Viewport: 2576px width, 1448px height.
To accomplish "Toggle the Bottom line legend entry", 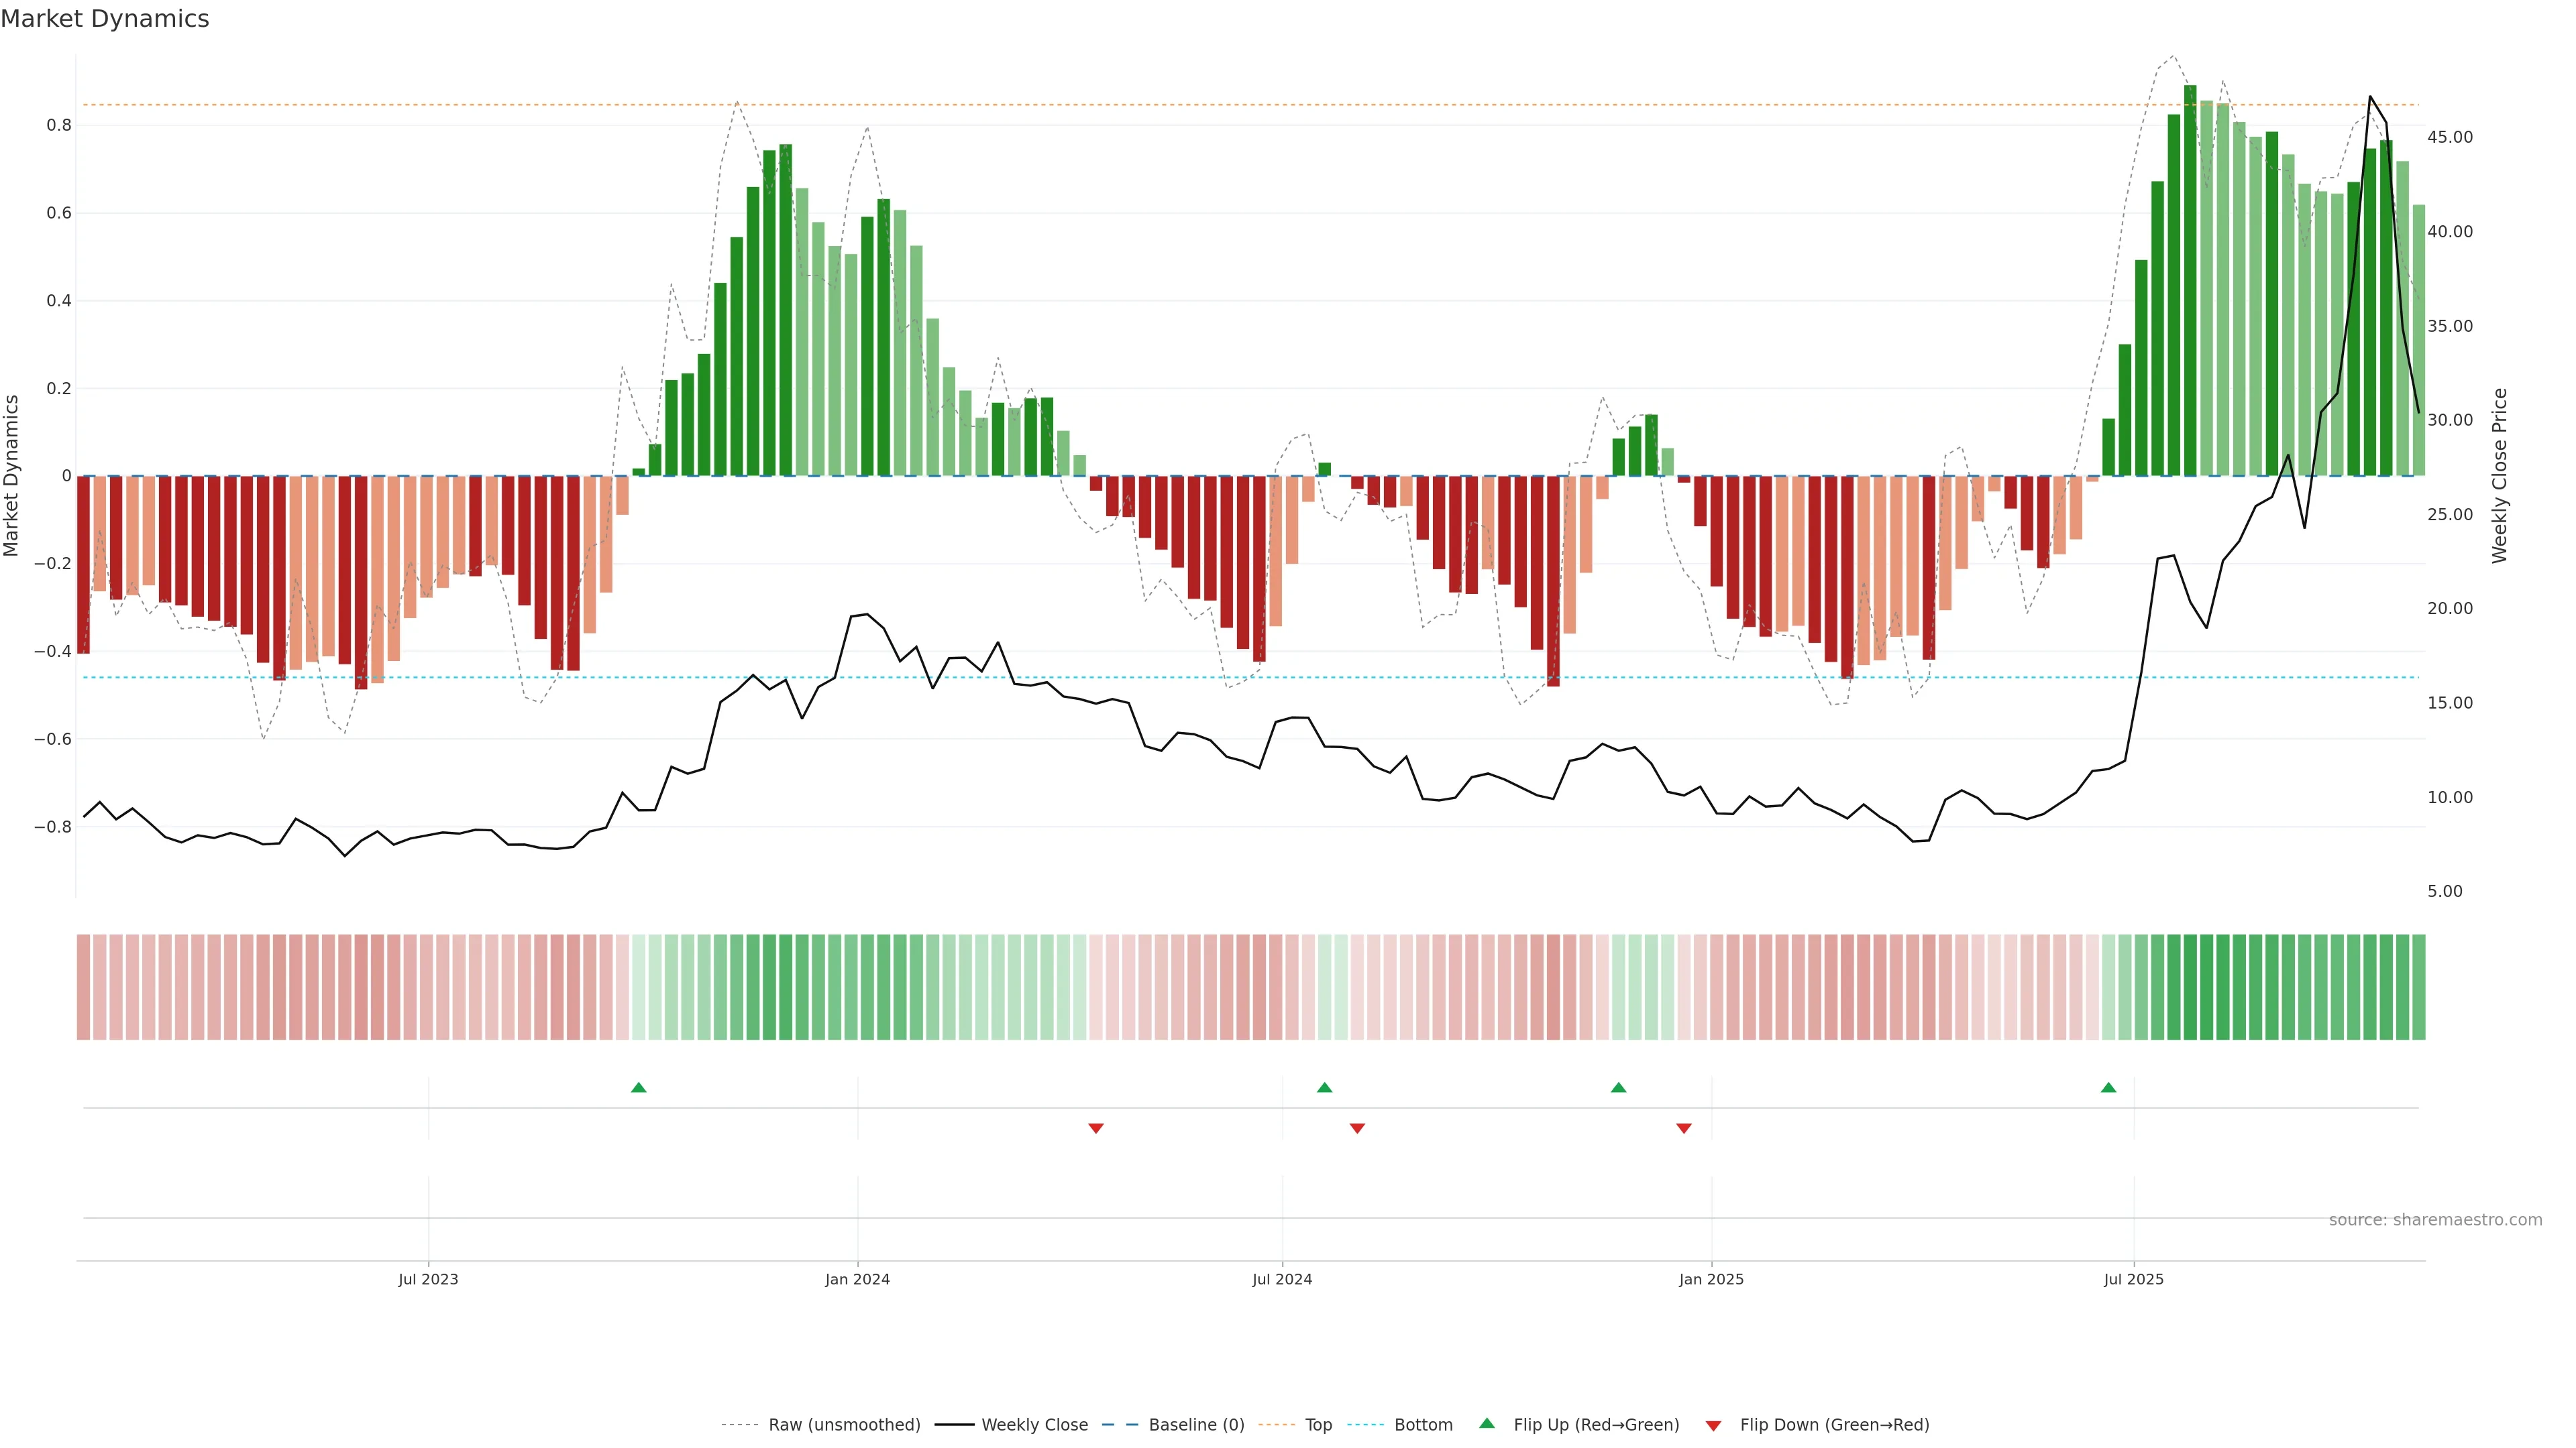I will [x=1423, y=1425].
